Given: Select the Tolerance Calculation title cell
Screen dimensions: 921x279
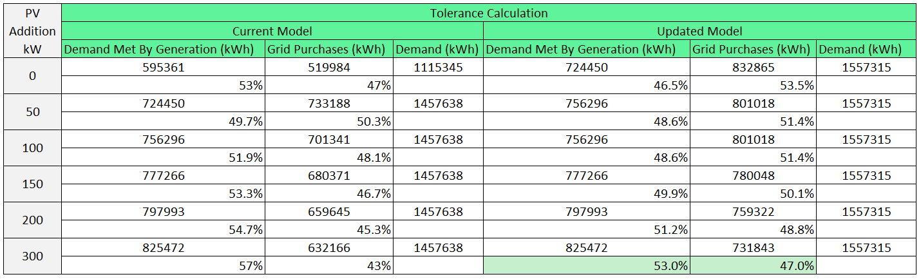Looking at the screenshot, I should [488, 13].
